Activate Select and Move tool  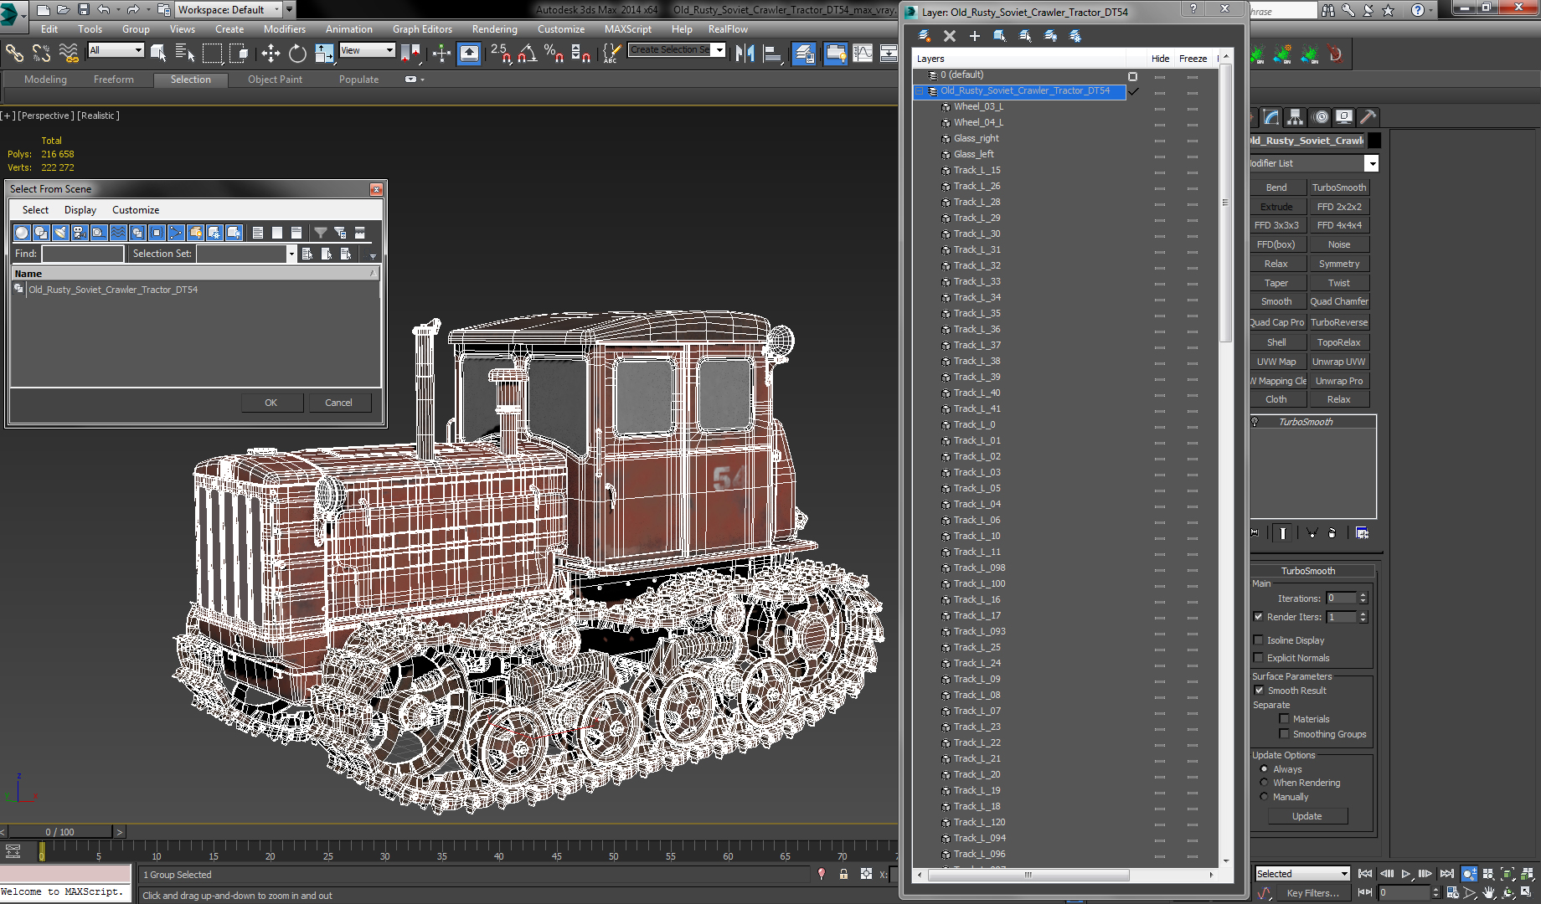point(270,54)
